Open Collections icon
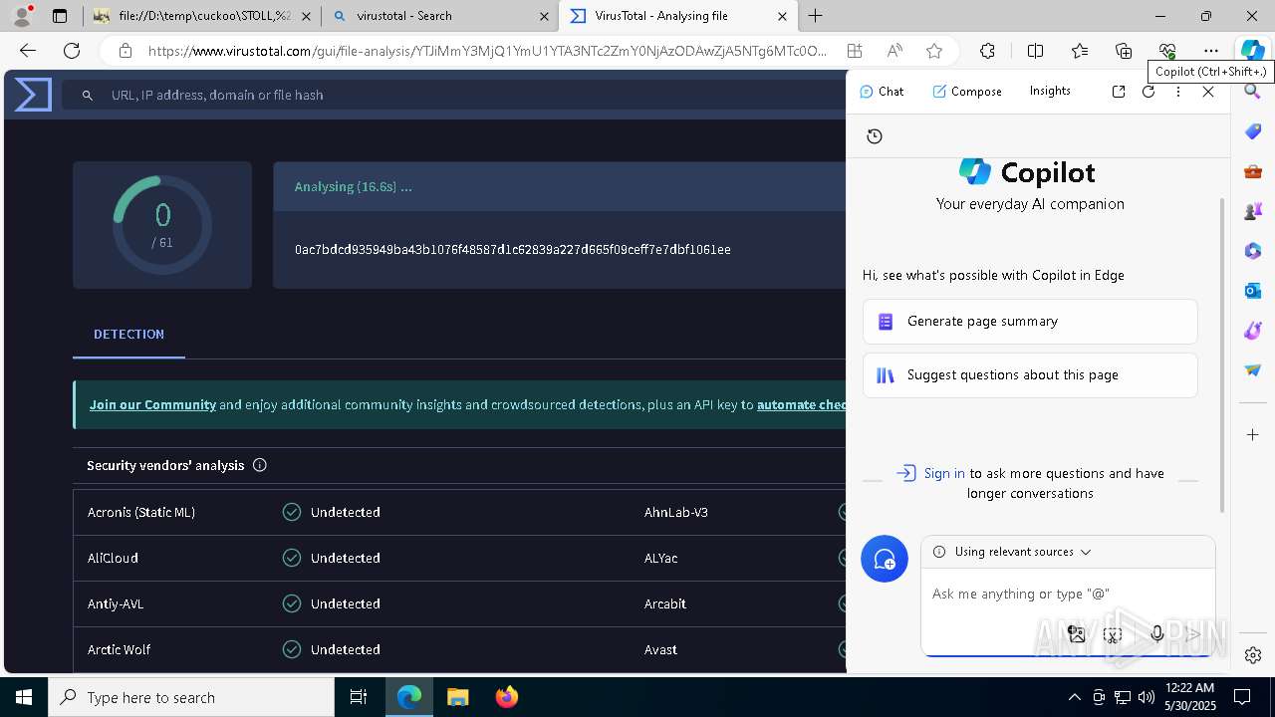The image size is (1275, 717). [1124, 51]
